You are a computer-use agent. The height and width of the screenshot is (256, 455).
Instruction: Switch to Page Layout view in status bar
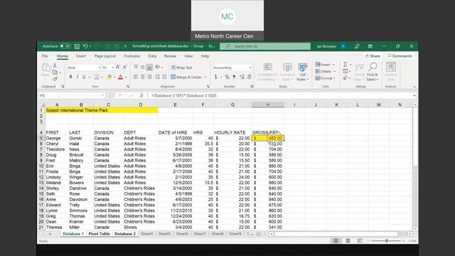[x=348, y=240]
